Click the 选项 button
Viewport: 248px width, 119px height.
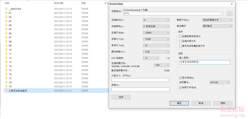121,97
